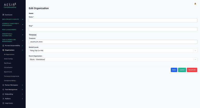Click the Organizations sidebar icon
The width and height of the screenshot is (200, 108).
3,50
